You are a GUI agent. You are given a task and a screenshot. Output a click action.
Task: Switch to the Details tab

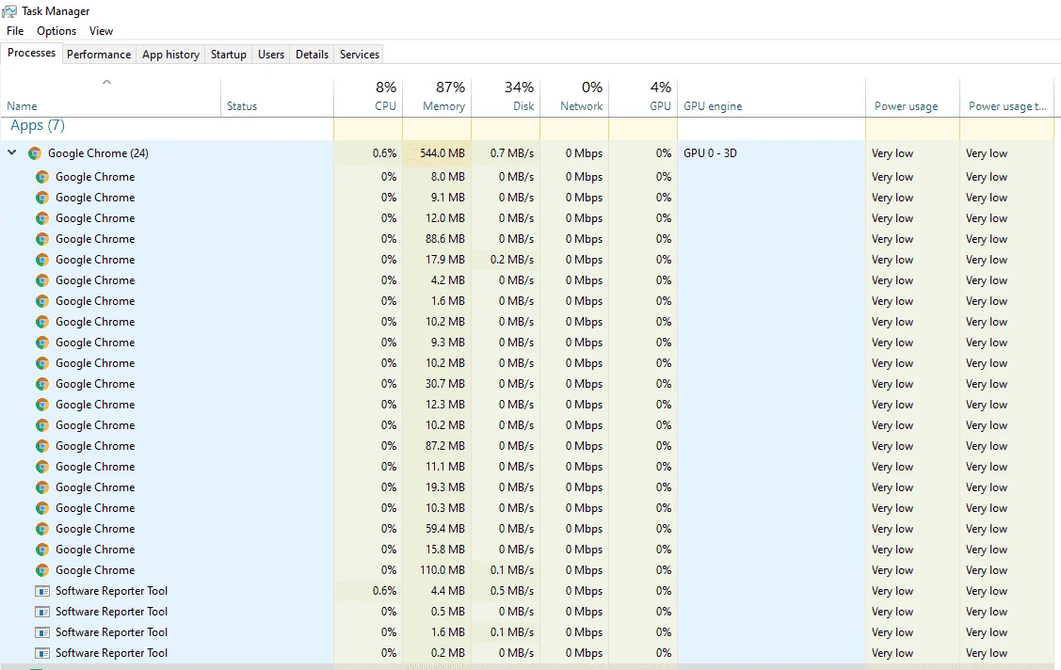click(312, 54)
